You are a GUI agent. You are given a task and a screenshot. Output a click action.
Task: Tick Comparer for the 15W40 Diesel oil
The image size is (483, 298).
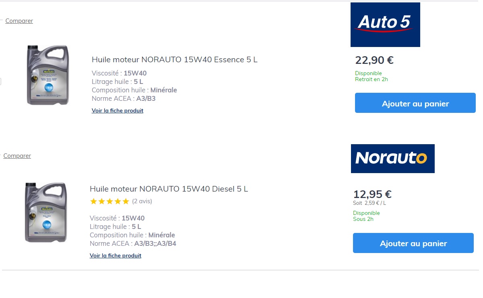pyautogui.click(x=17, y=156)
